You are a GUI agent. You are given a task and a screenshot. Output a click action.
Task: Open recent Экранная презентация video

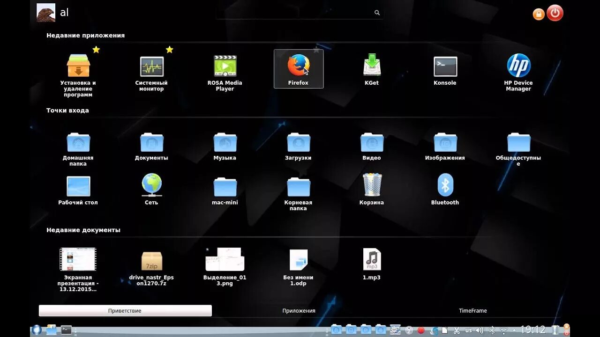tap(78, 270)
